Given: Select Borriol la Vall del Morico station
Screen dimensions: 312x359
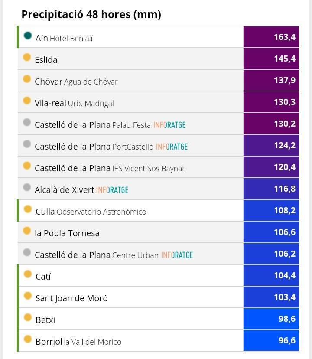Looking at the screenshot, I should pos(78,342).
